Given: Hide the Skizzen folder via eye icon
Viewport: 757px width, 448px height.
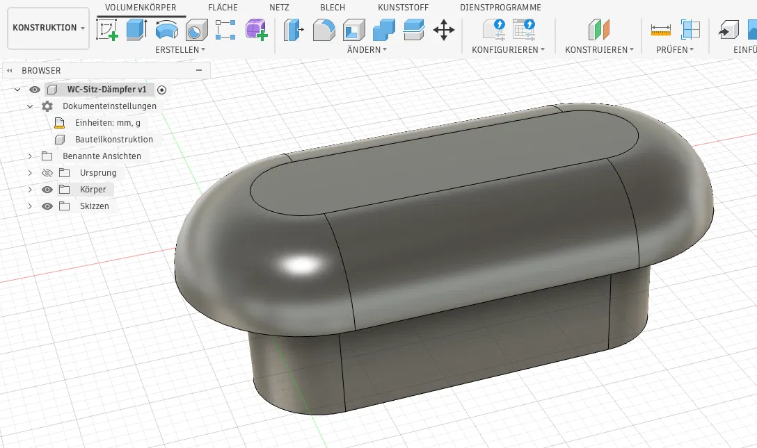Looking at the screenshot, I should click(47, 206).
